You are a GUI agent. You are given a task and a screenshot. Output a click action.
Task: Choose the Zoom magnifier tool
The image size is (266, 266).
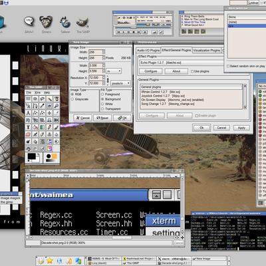click(x=57, y=106)
